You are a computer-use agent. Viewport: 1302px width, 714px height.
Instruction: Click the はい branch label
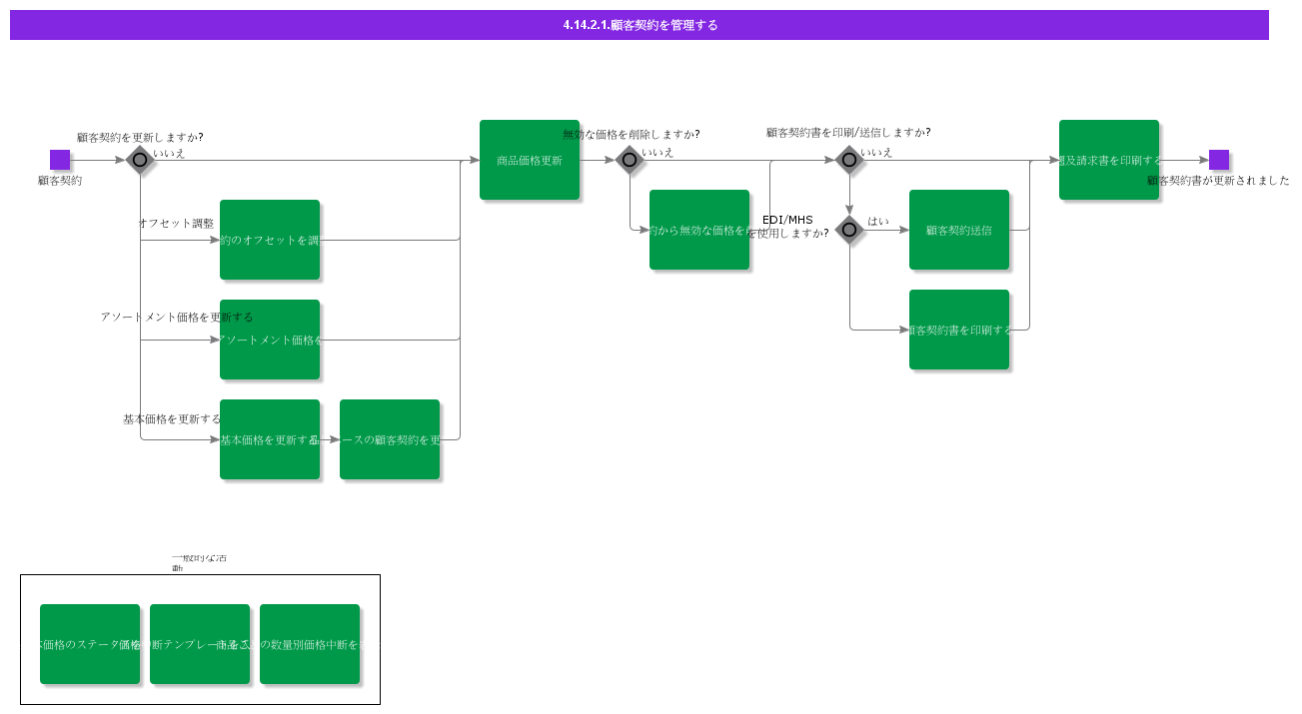click(878, 221)
